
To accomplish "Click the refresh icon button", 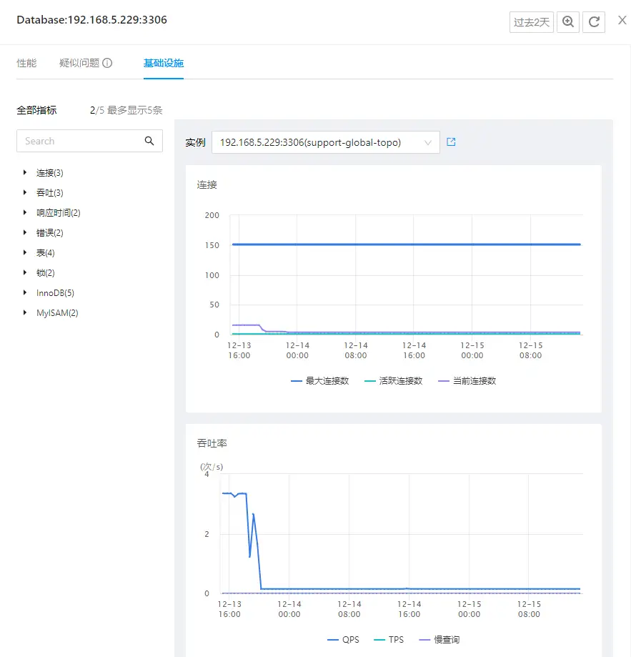I will [x=594, y=22].
